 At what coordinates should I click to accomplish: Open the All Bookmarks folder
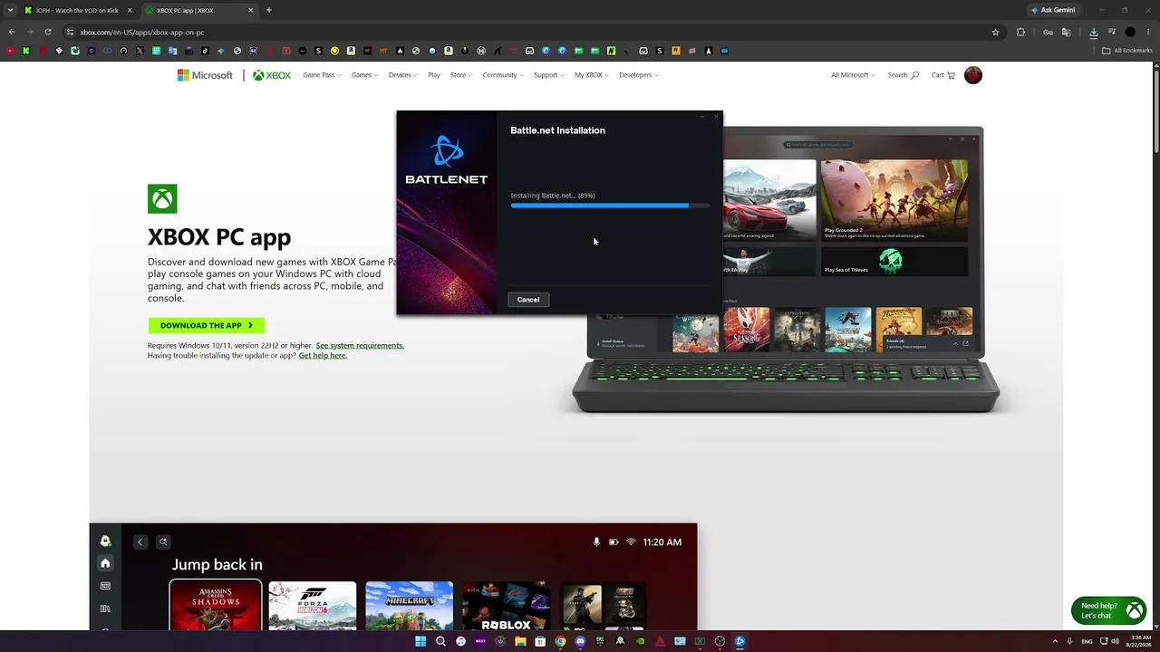[1127, 51]
